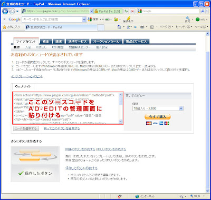This screenshot has height=200, width=211.
Task: Open a new blank browser tab
Action: click(101, 27)
